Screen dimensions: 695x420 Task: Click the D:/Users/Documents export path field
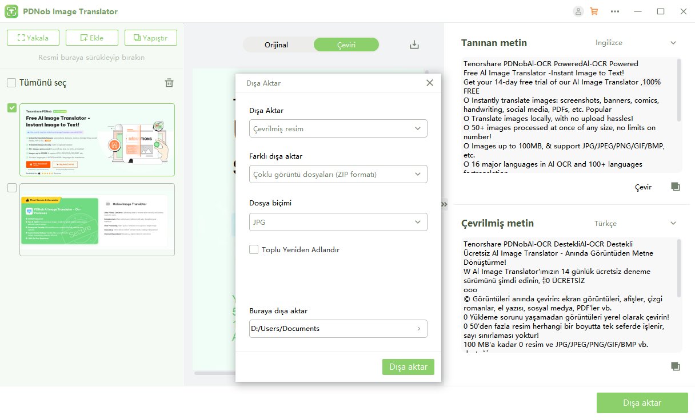(338, 329)
